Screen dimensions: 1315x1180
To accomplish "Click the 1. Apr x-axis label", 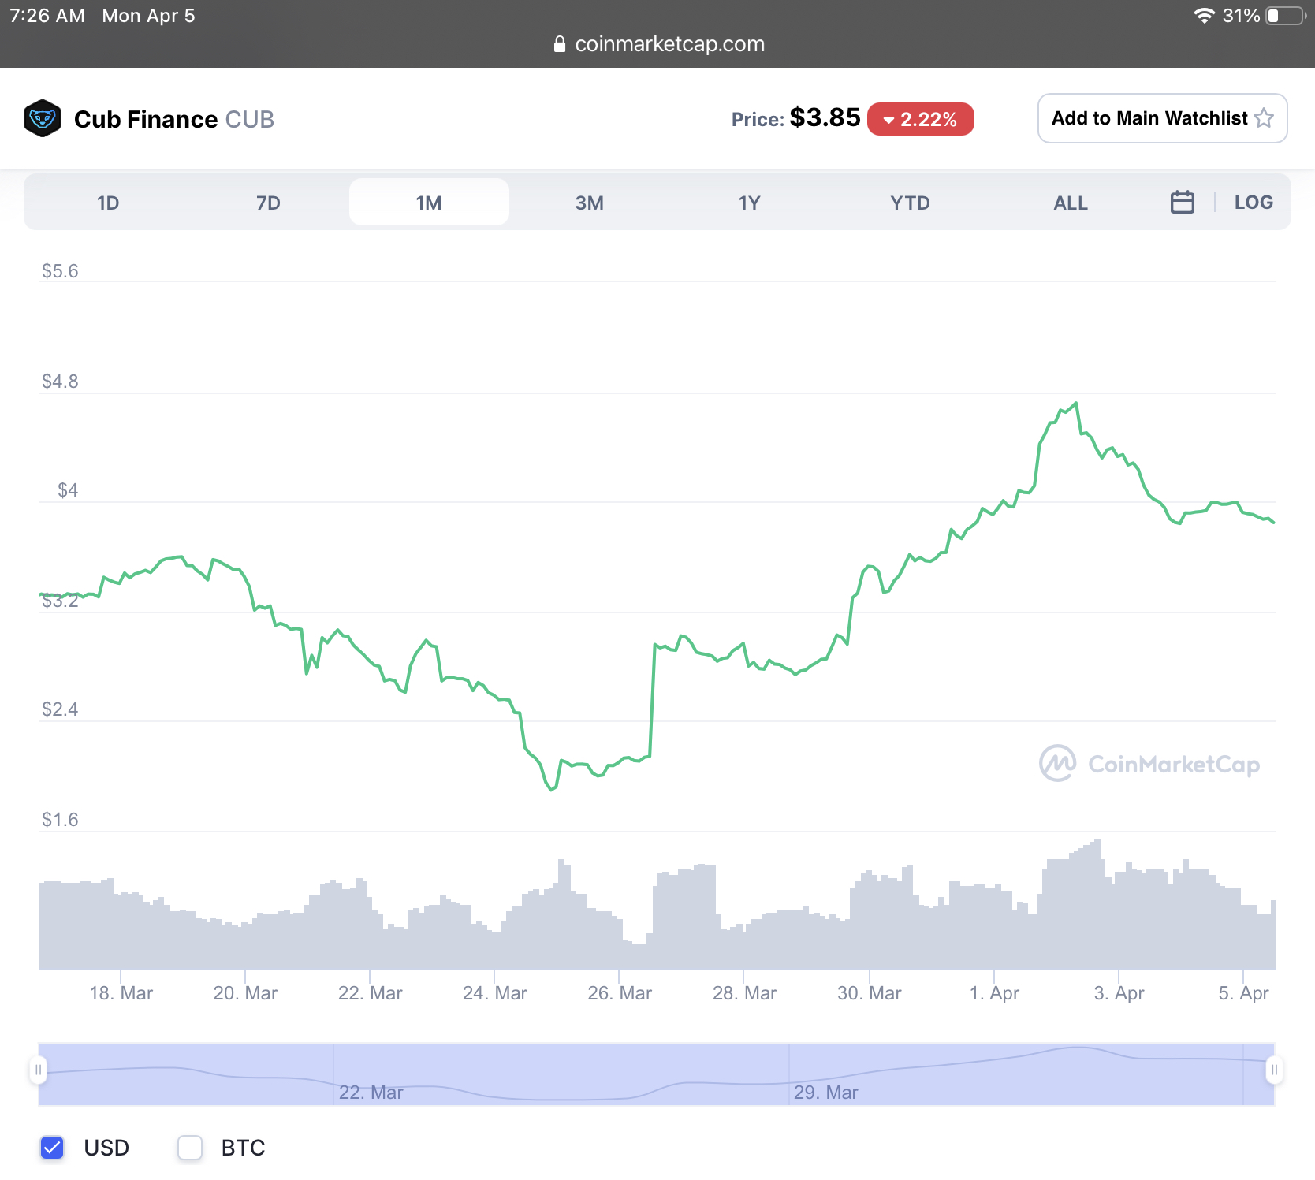I will click(x=994, y=993).
